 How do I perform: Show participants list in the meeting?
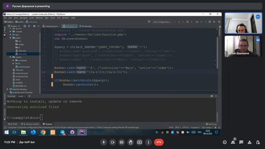[233, 142]
